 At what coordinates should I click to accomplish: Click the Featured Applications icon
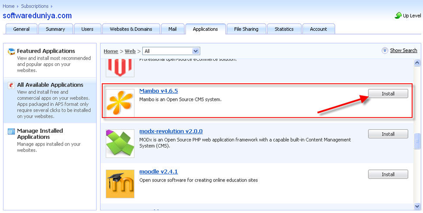coord(11,51)
